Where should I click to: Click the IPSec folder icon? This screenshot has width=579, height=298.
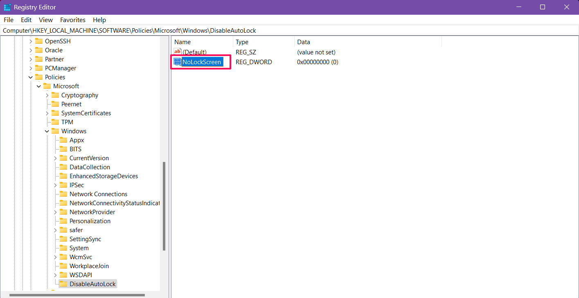[63, 185]
